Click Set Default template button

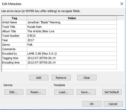tap(112, 92)
